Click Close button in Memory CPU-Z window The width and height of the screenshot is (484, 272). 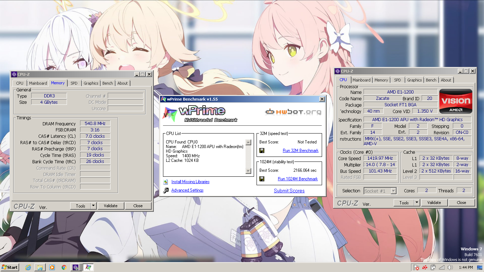(138, 206)
